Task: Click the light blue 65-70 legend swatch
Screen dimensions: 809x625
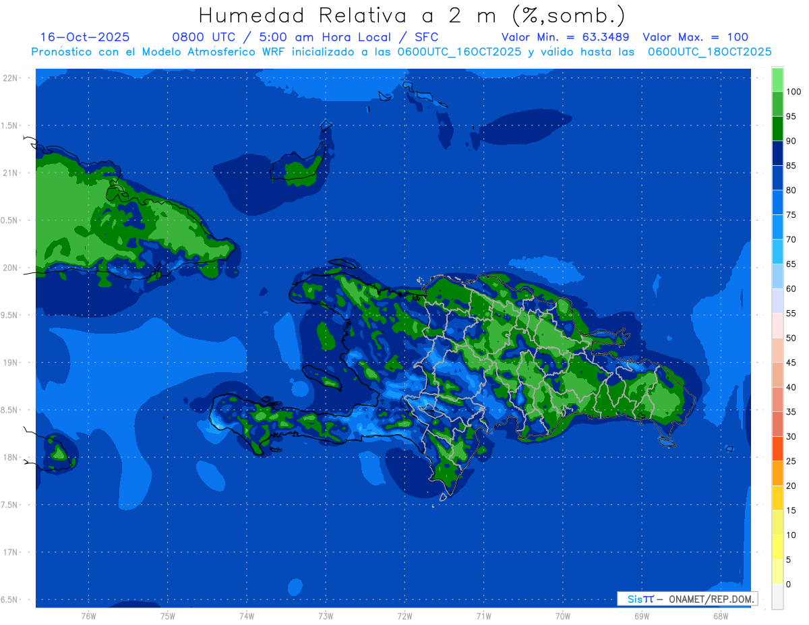Action: 777,251
